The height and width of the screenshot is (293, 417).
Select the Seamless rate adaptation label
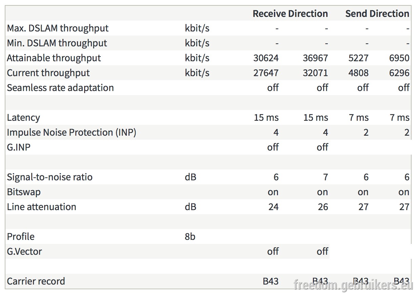[60, 88]
